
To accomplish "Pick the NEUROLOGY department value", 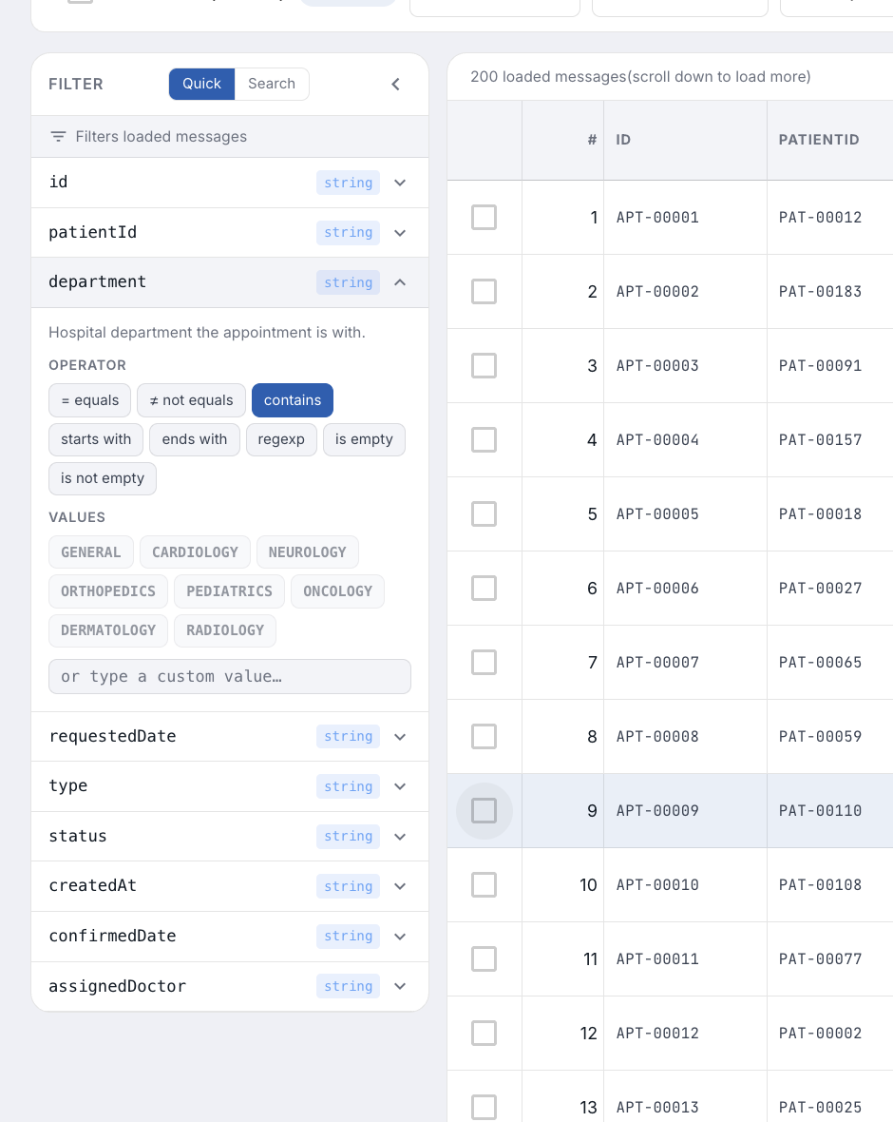I will (x=308, y=552).
